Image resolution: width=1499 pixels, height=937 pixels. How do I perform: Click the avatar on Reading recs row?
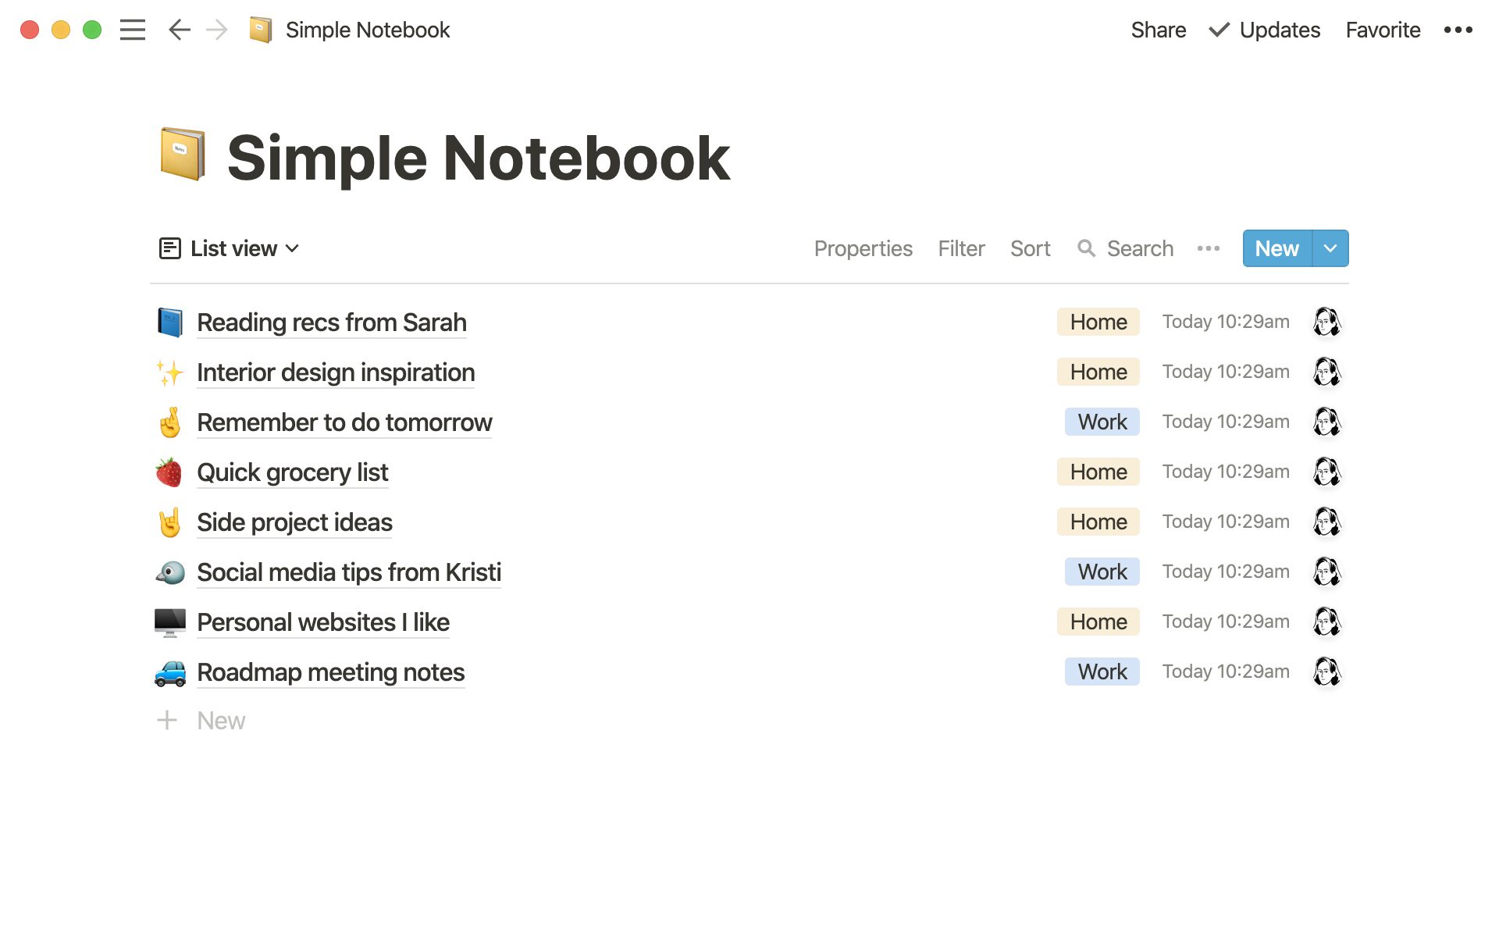point(1326,322)
